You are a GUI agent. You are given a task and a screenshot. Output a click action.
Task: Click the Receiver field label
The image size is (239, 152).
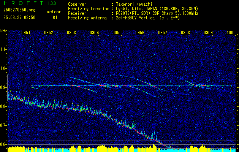[x=77, y=13]
